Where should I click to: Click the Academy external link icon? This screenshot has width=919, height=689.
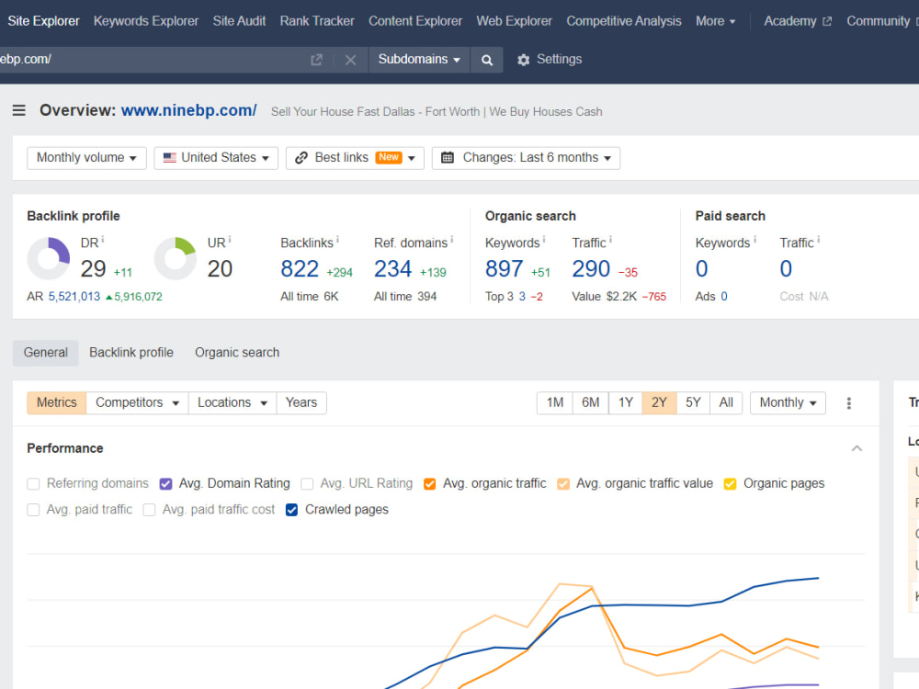(827, 22)
